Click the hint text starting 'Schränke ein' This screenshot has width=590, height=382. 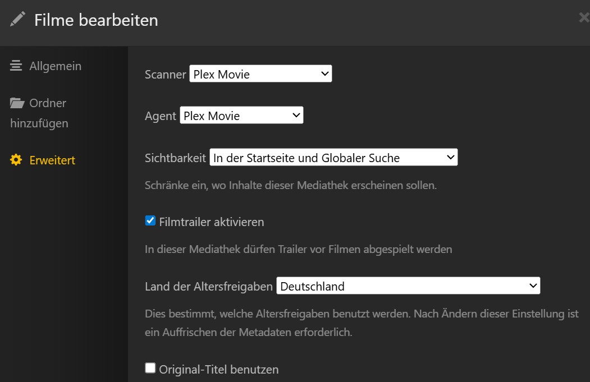pos(290,185)
